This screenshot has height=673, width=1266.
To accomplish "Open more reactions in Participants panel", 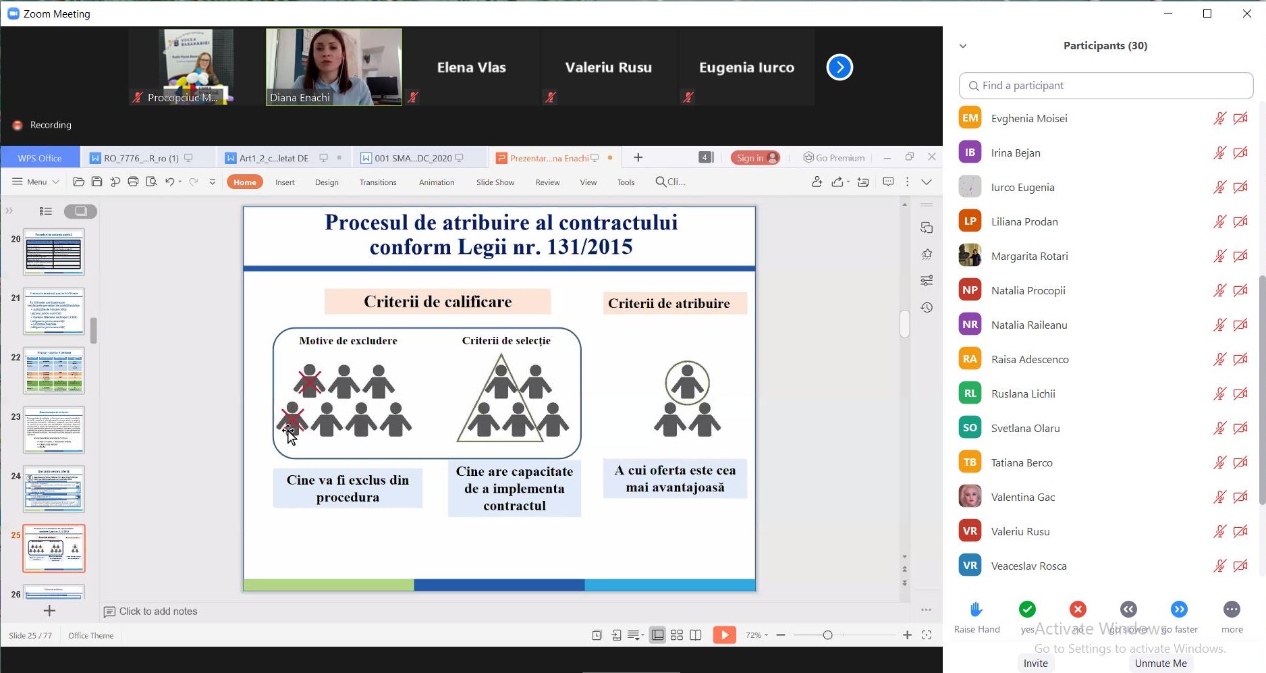I will click(1232, 610).
